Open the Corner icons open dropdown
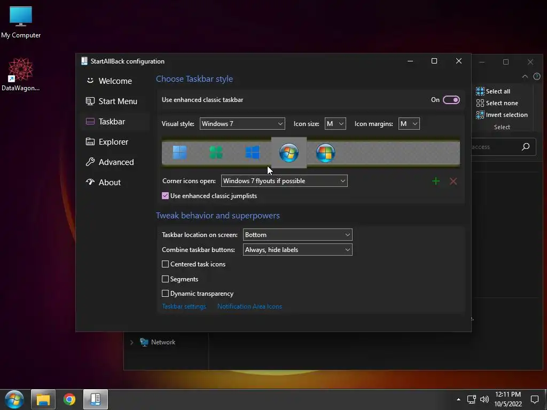Viewport: 547px width, 410px height. tap(284, 181)
